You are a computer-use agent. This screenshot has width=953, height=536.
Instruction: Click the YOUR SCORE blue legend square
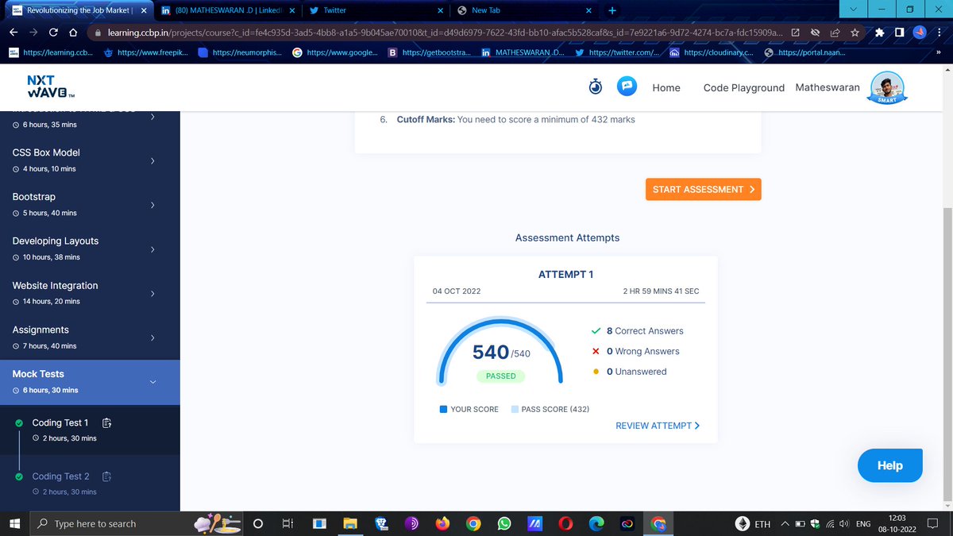pyautogui.click(x=443, y=409)
